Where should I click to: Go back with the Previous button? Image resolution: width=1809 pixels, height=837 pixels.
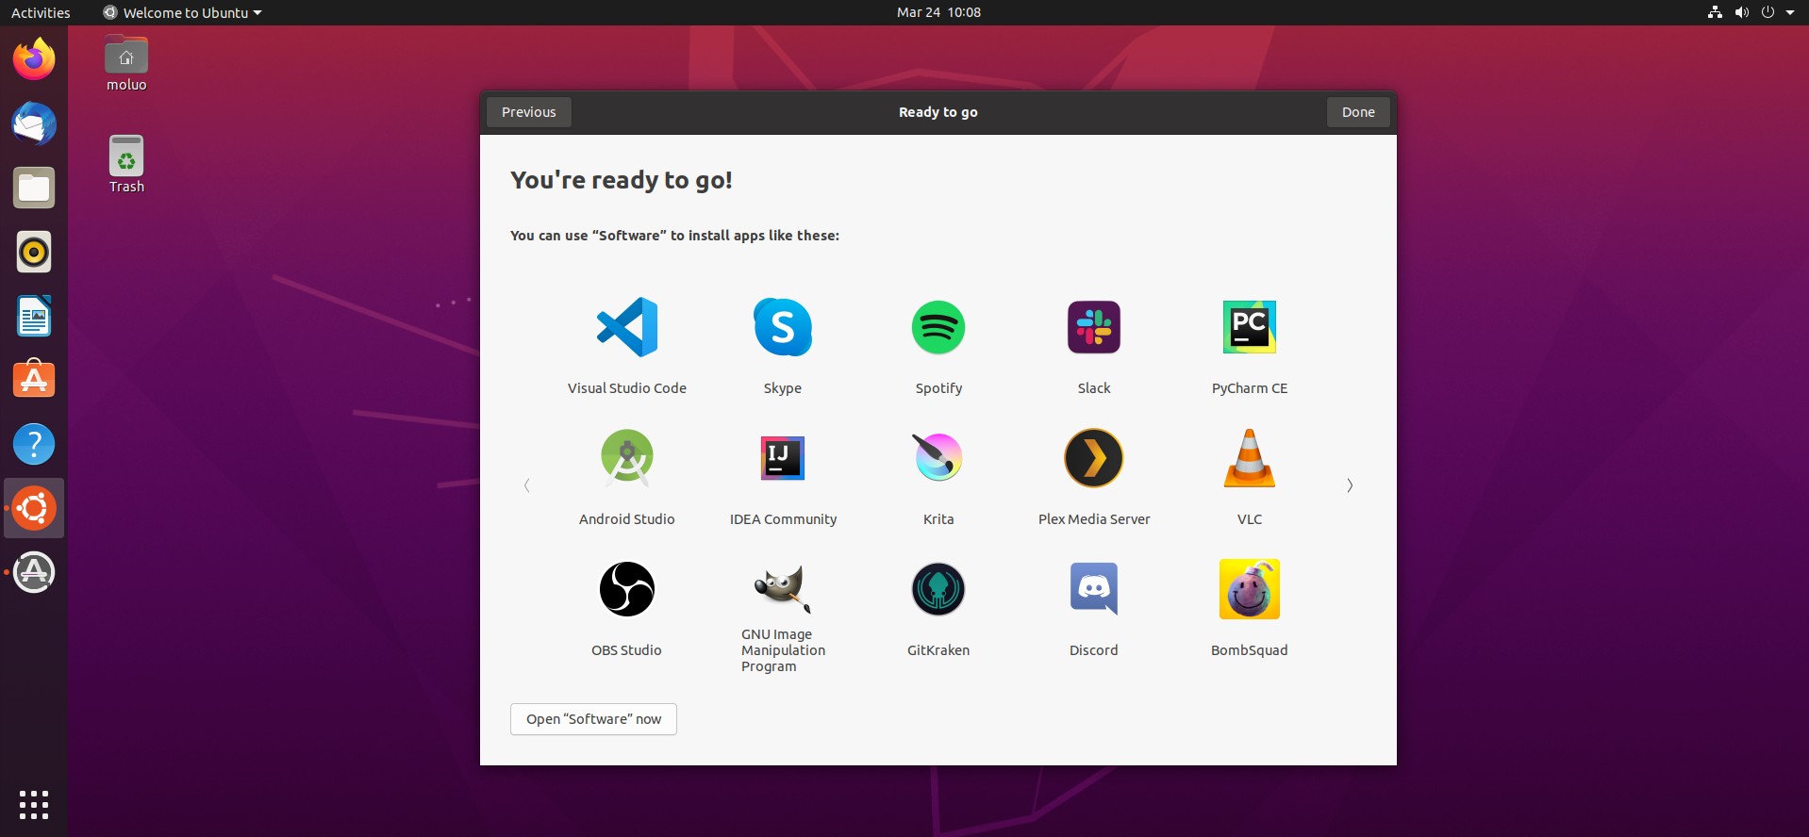coord(529,112)
